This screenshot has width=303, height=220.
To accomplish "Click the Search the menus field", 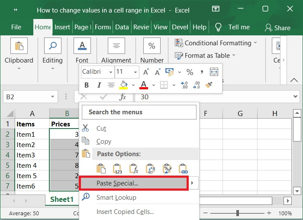I will point(139,112).
